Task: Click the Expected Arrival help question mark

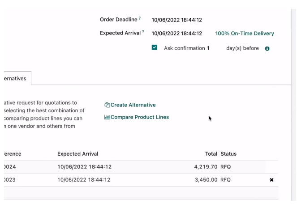Action: [x=143, y=32]
